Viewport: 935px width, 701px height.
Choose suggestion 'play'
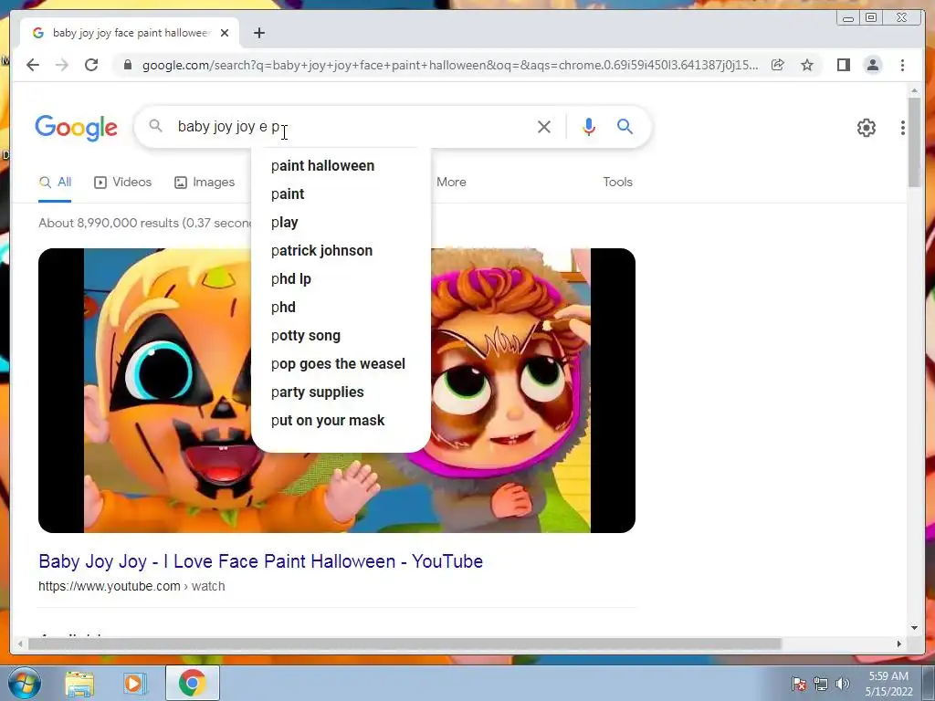click(x=341, y=223)
